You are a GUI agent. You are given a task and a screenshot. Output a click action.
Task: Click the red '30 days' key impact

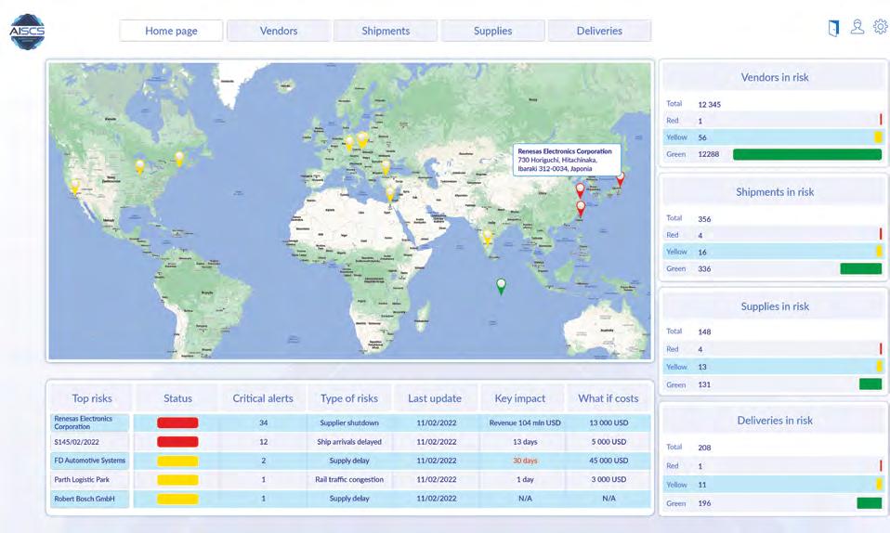coord(525,461)
